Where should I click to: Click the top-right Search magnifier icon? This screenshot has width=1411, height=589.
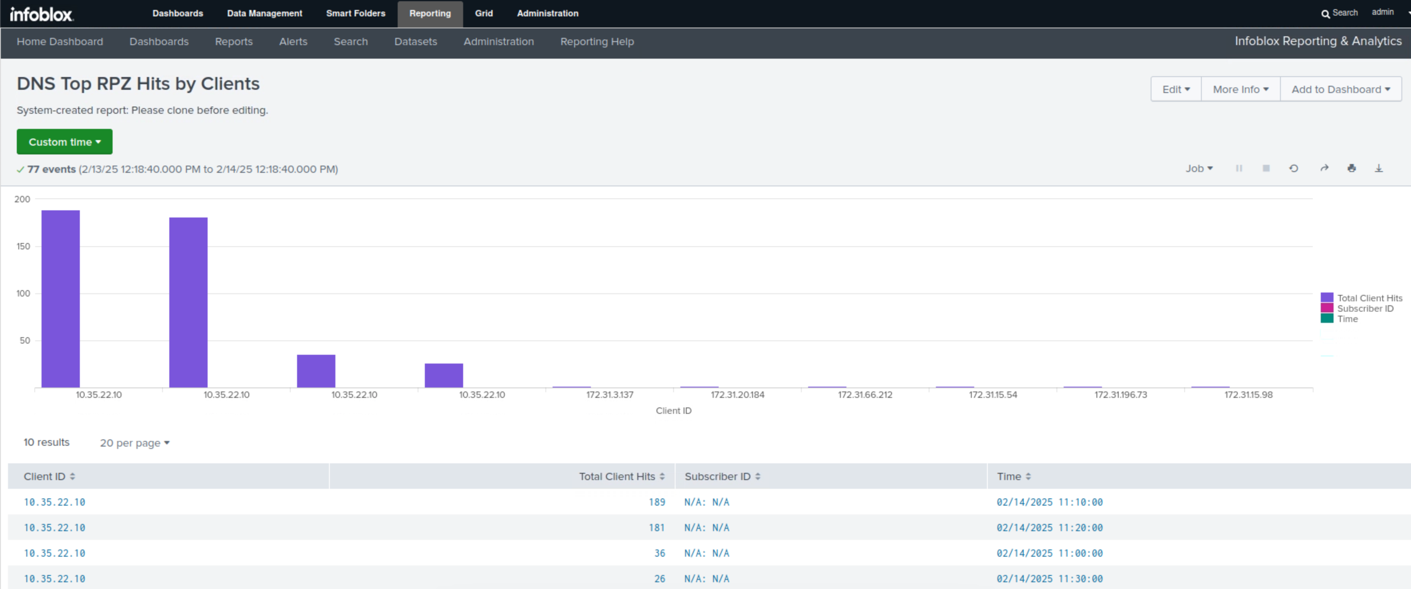click(1325, 14)
